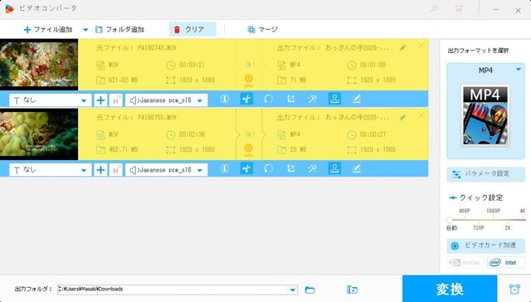
Task: Click the source file name PA190755.MOV
Action: (x=157, y=118)
